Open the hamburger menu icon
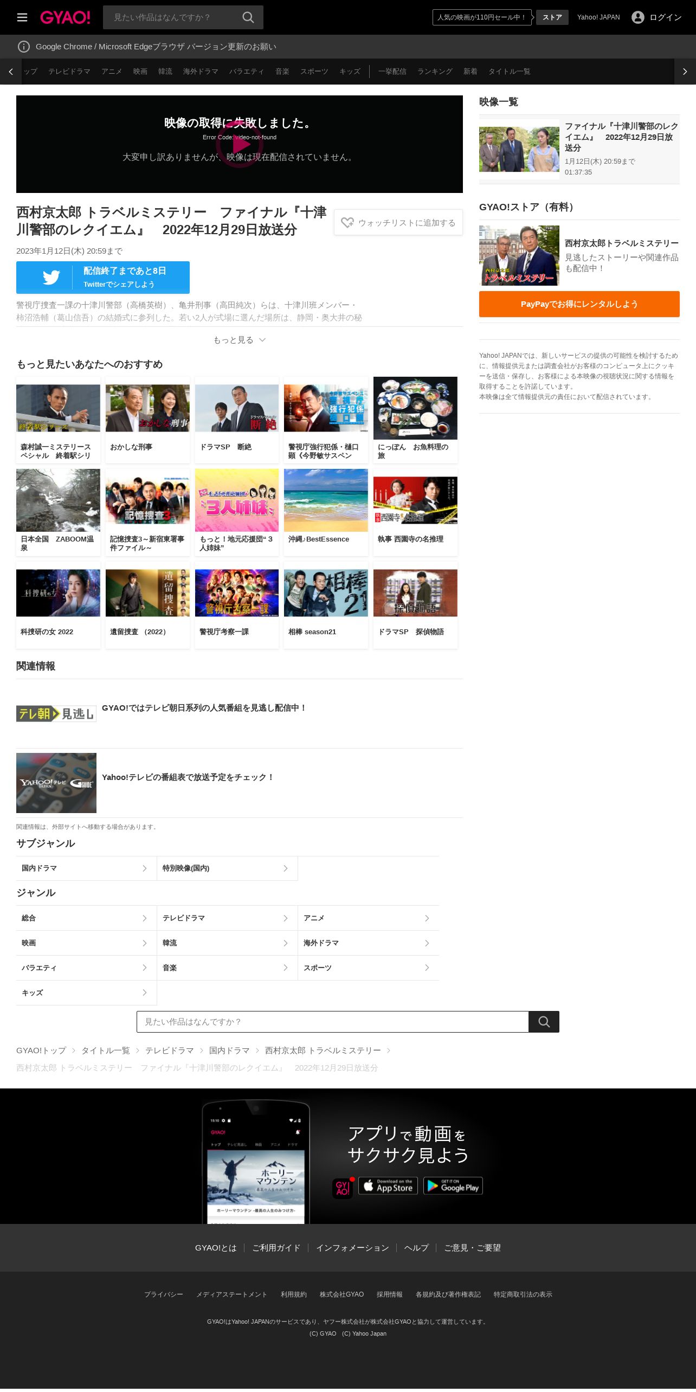696x1392 pixels. [22, 17]
